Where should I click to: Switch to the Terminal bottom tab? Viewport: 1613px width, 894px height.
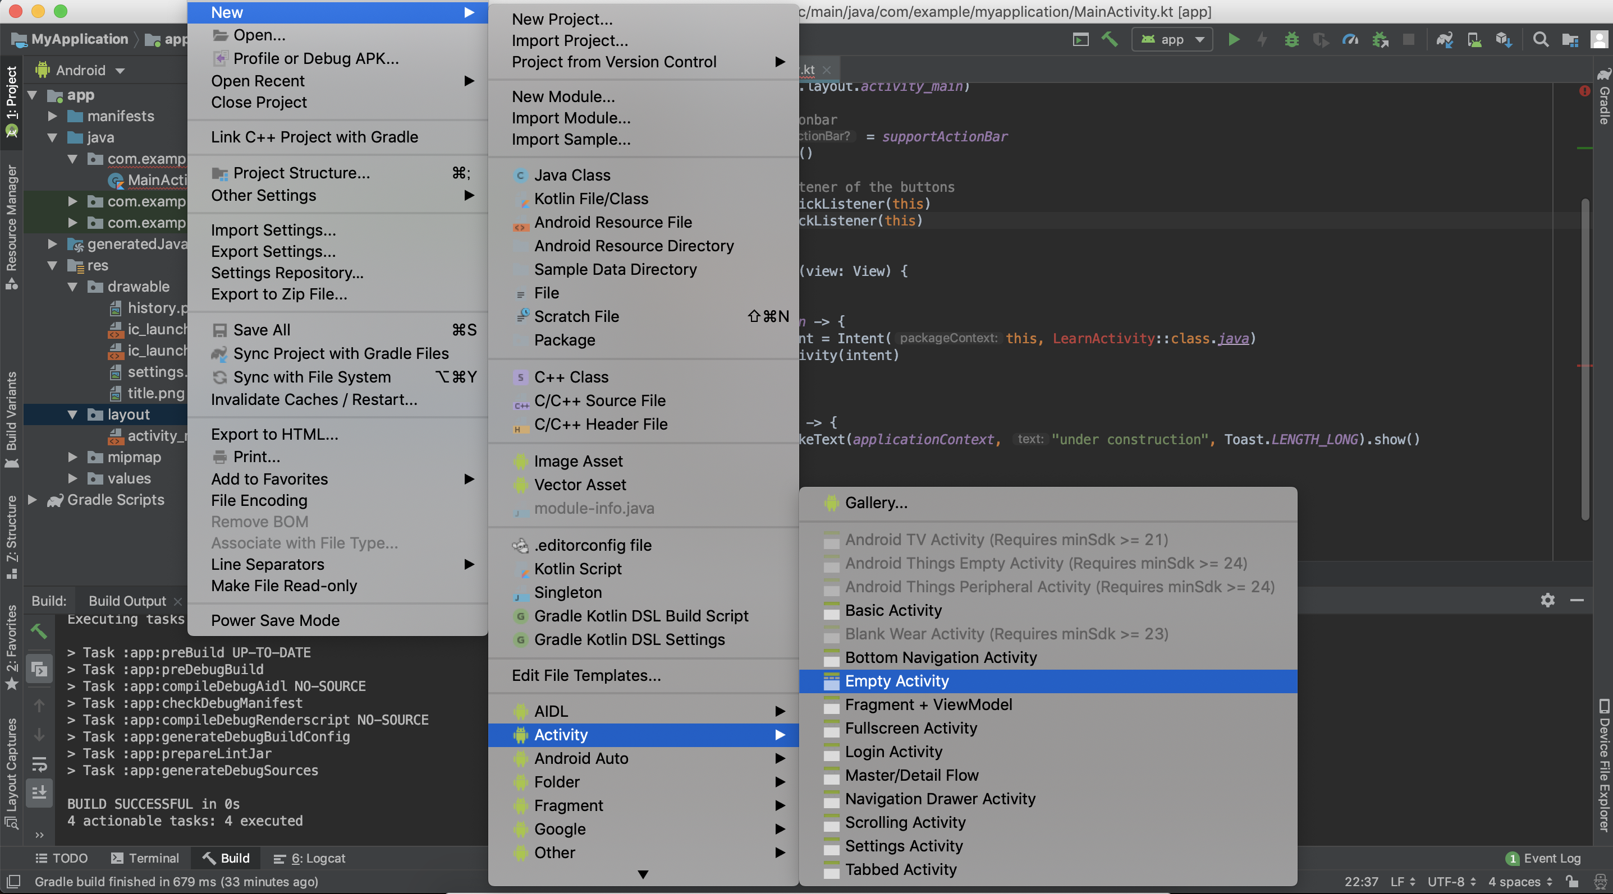[x=145, y=858]
